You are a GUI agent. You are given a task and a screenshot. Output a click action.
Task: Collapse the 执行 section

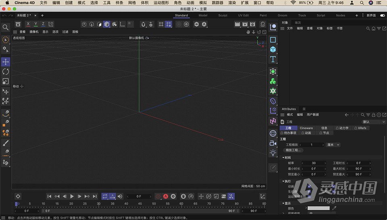[283, 181]
